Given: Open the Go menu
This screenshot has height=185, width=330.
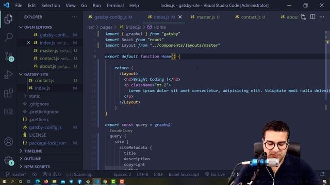Looking at the screenshot, I should point(84,6).
